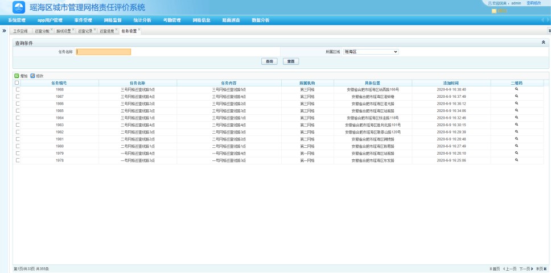Image resolution: width=551 pixels, height=273 pixels.
Task: Switch to the 巡查记录 tab
Action: (x=85, y=31)
